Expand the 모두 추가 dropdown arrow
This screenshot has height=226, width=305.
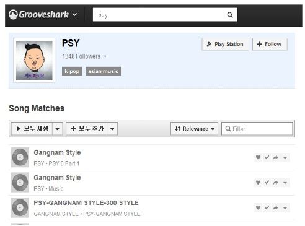click(x=112, y=129)
